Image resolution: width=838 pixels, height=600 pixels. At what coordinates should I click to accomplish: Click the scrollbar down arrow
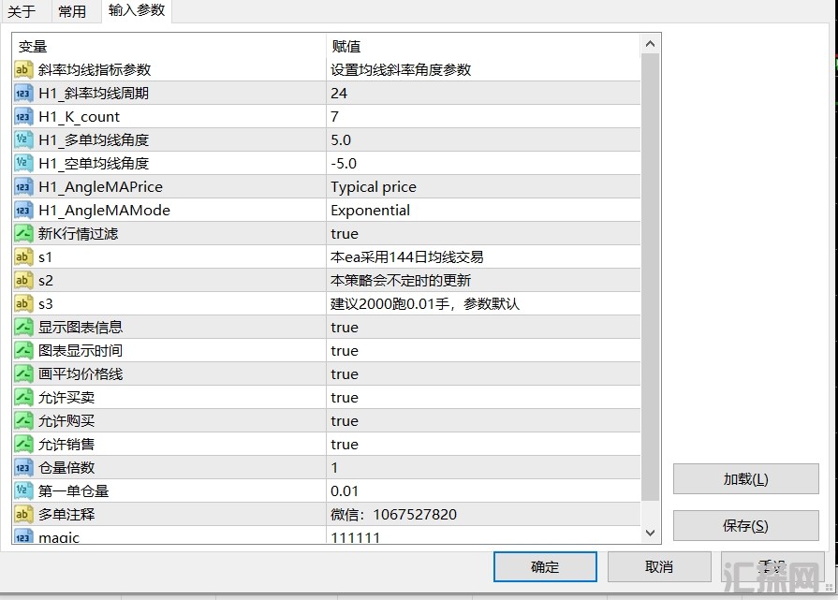coord(651,532)
